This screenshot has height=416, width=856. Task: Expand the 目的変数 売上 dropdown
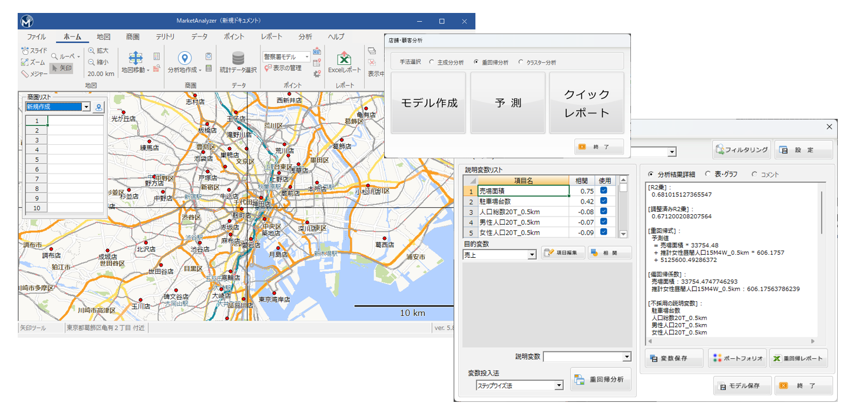click(532, 254)
